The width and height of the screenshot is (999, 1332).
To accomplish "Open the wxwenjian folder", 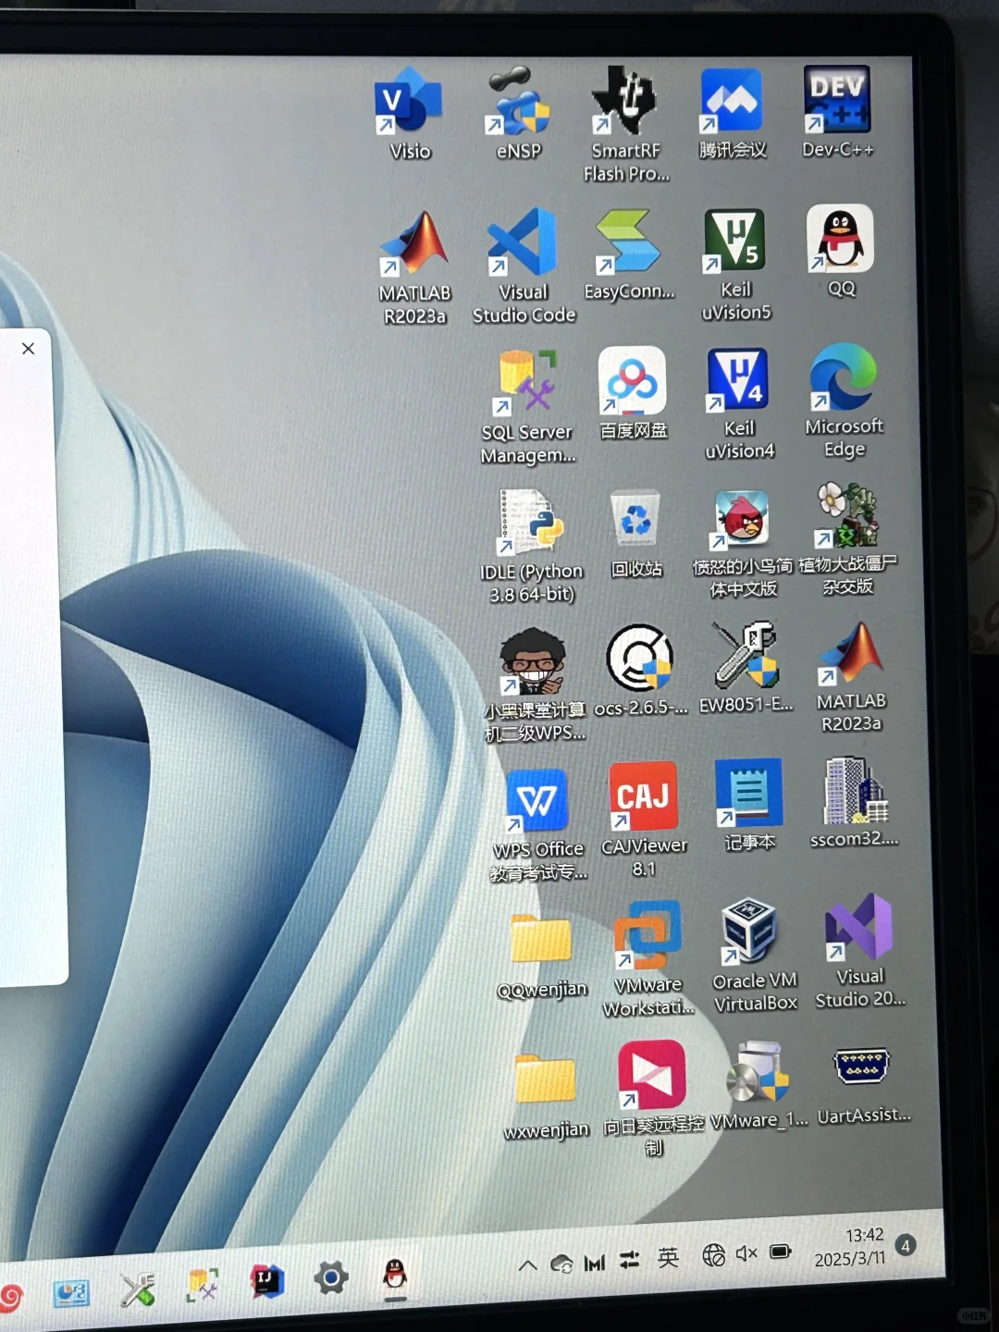I will pyautogui.click(x=546, y=1097).
